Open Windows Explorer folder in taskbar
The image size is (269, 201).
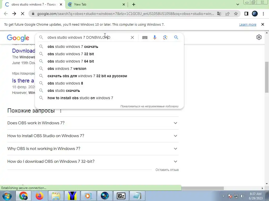click(x=56, y=196)
